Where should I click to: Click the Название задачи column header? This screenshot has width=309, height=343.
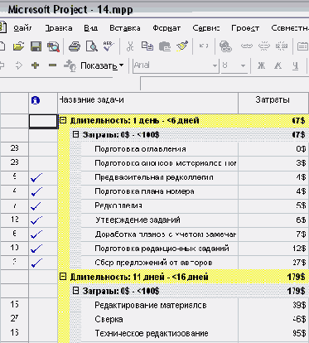click(x=147, y=103)
